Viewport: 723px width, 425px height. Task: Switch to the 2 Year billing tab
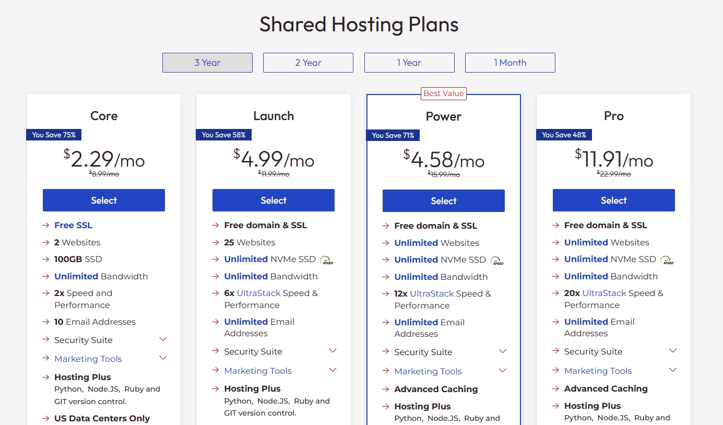(x=308, y=63)
